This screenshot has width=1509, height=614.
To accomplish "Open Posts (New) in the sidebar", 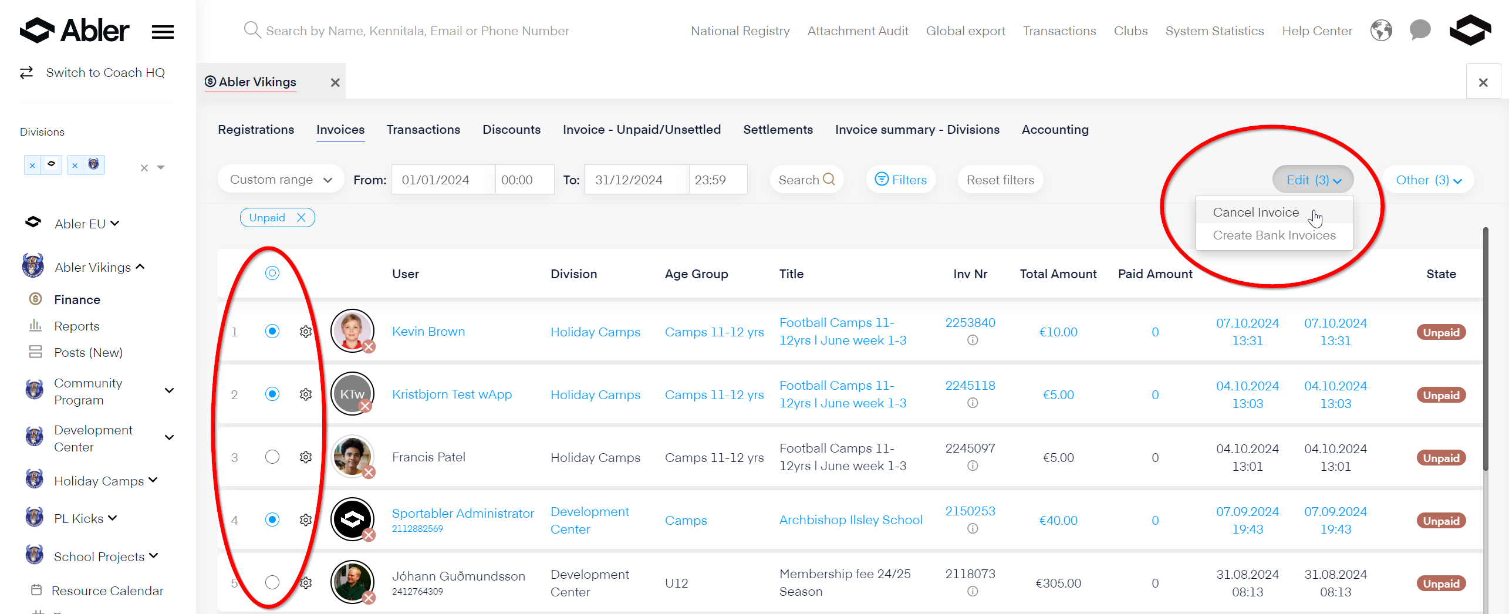I will point(88,353).
